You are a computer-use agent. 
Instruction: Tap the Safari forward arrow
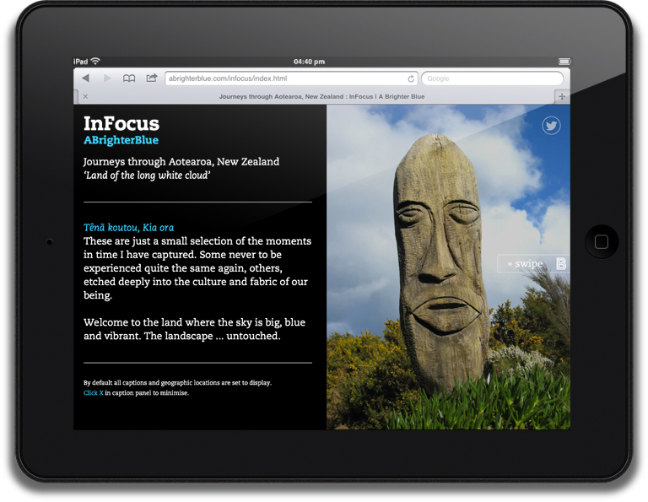click(x=107, y=78)
